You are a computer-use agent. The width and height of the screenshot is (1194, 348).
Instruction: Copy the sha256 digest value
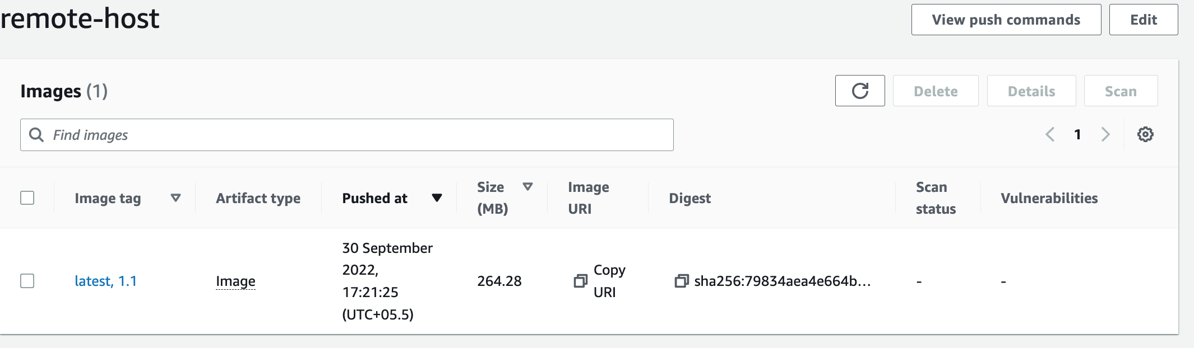[x=682, y=281]
